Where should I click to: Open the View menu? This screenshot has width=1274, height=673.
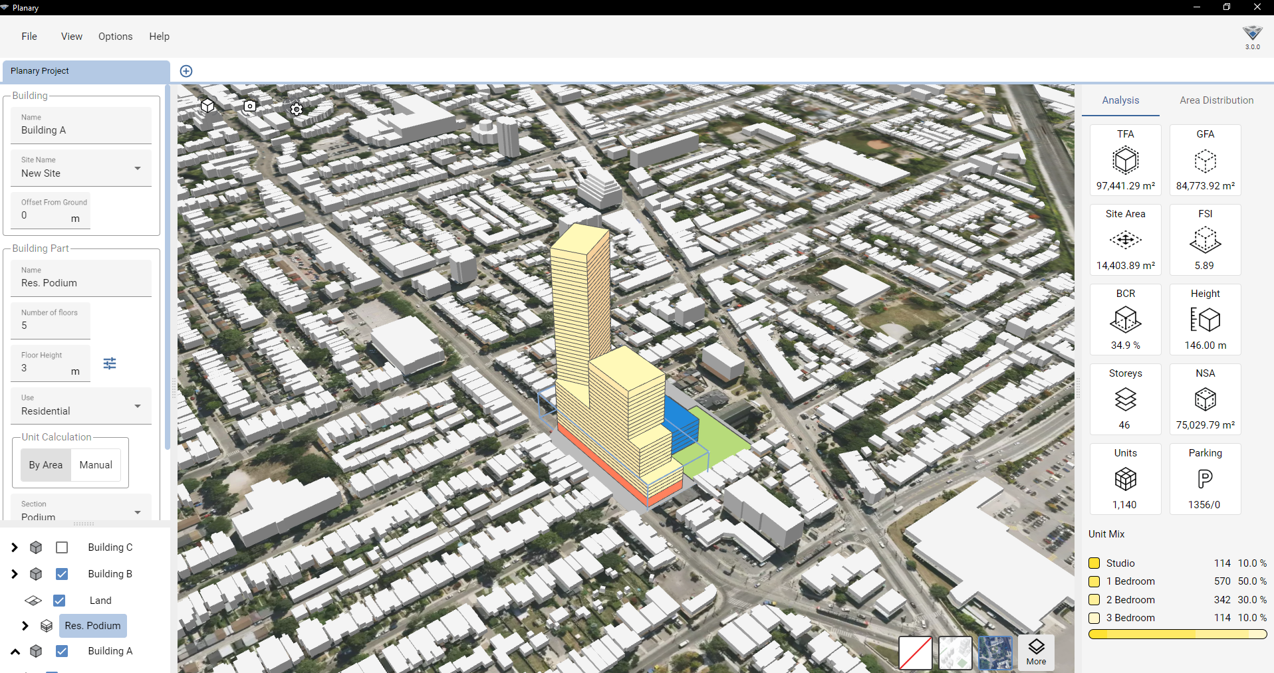coord(72,37)
